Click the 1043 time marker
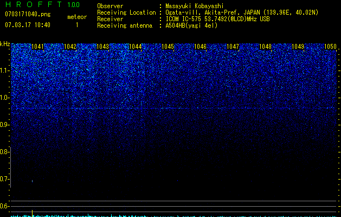Viewport: 341px width, 217px height. point(102,47)
